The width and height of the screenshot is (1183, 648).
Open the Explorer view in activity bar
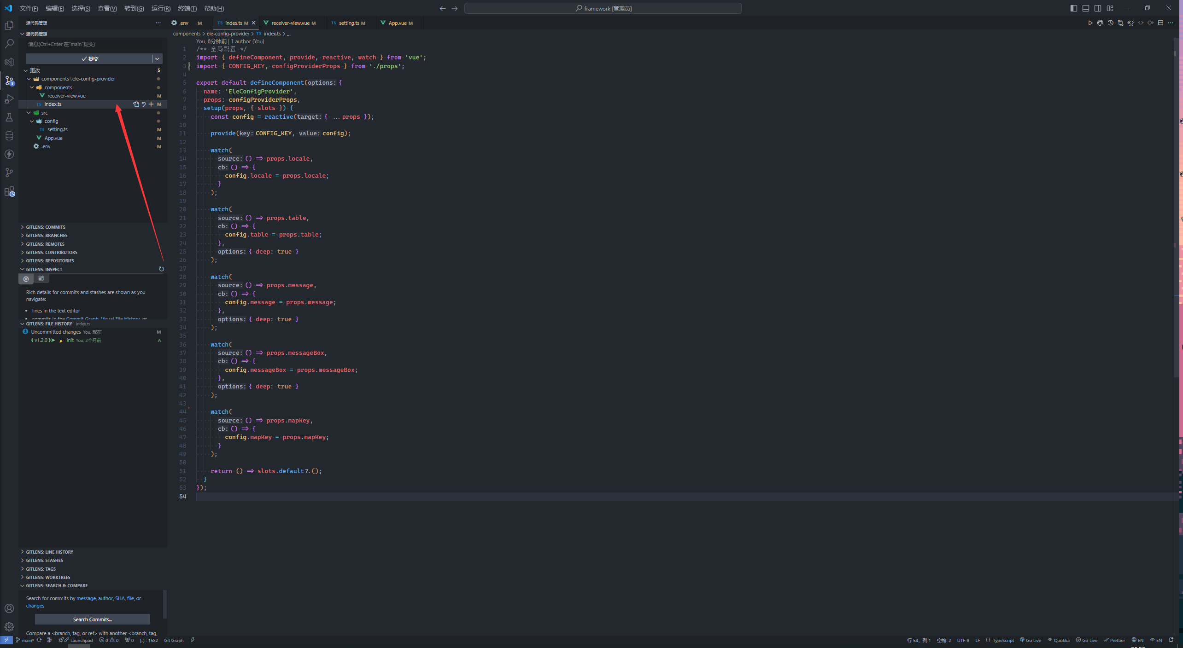[9, 25]
